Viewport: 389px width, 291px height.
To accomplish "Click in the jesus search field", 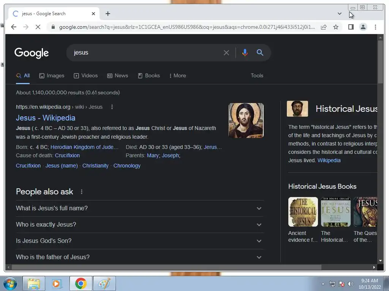I will pyautogui.click(x=146, y=53).
